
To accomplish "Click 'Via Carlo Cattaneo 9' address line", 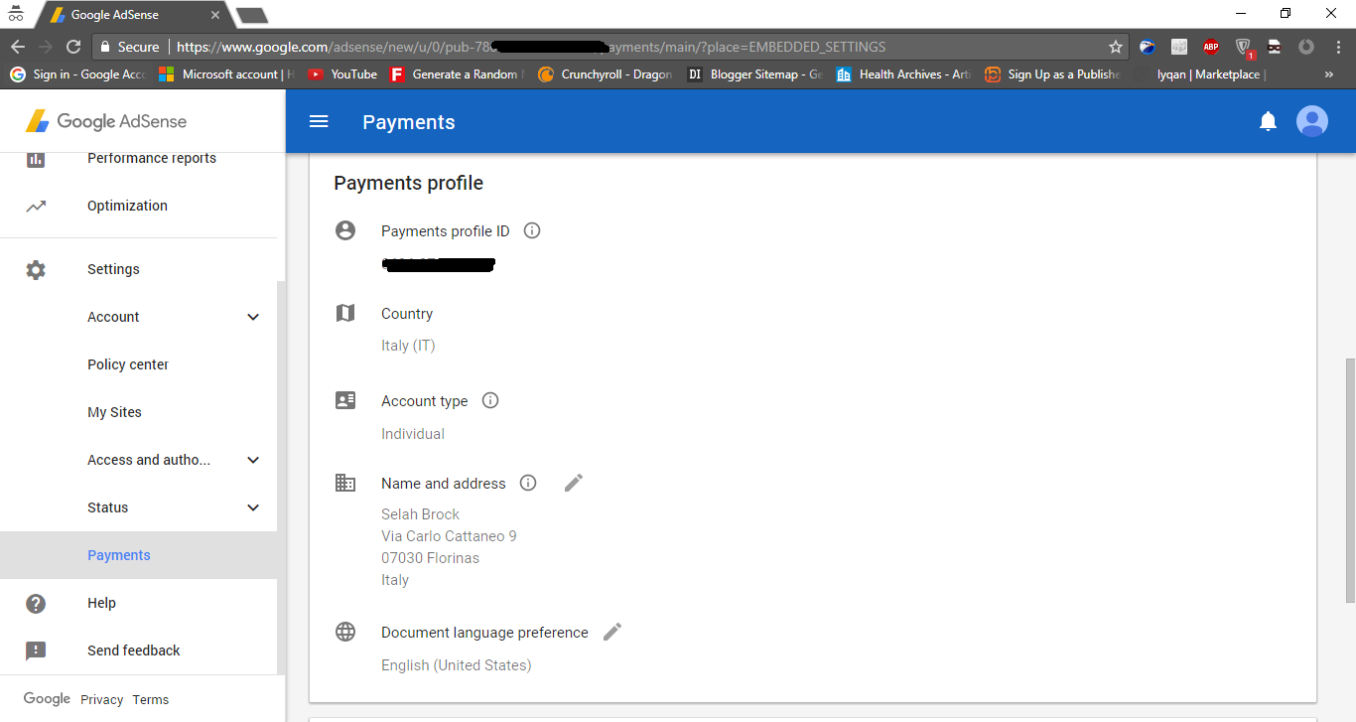I will [449, 536].
